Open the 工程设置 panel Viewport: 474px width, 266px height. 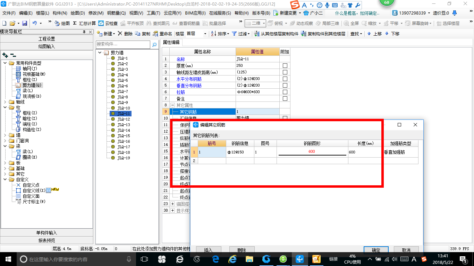click(x=46, y=39)
